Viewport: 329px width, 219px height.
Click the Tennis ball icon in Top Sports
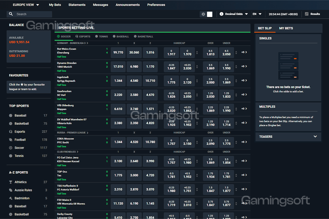(x=11, y=156)
